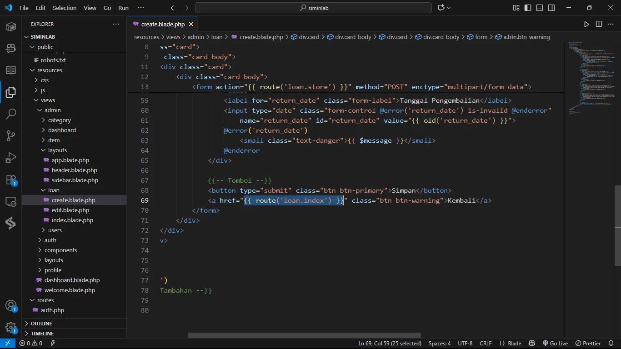Toggle the Secondary Side Bar visibility

point(551,8)
